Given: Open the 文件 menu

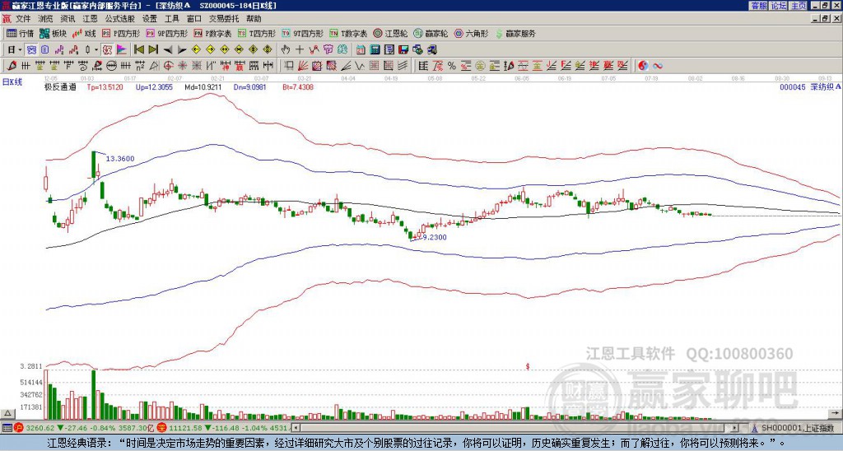Looking at the screenshot, I should pyautogui.click(x=22, y=19).
